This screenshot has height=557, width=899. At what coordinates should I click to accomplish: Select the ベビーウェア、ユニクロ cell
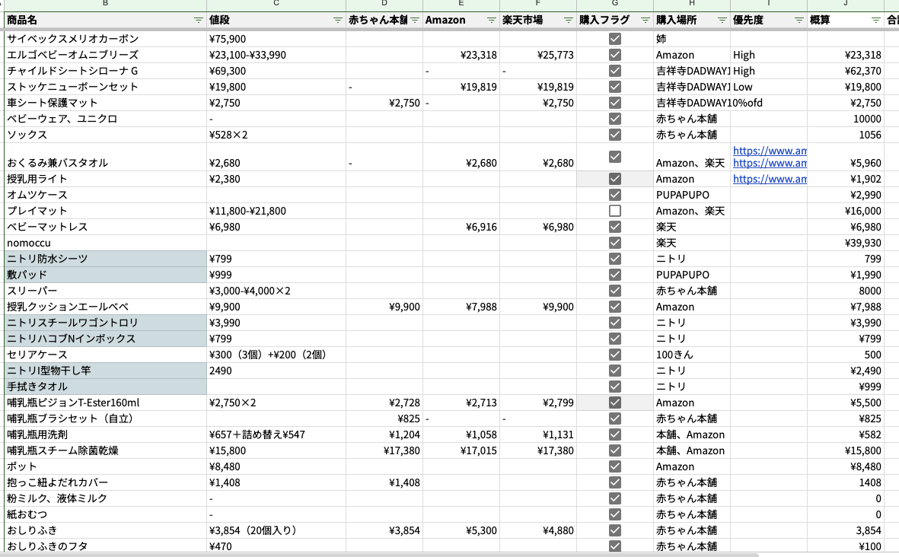[106, 119]
